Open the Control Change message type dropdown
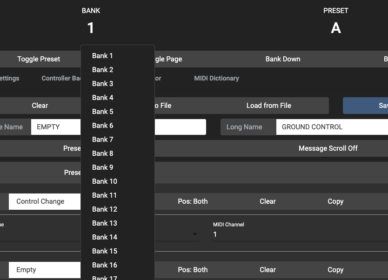 click(44, 201)
